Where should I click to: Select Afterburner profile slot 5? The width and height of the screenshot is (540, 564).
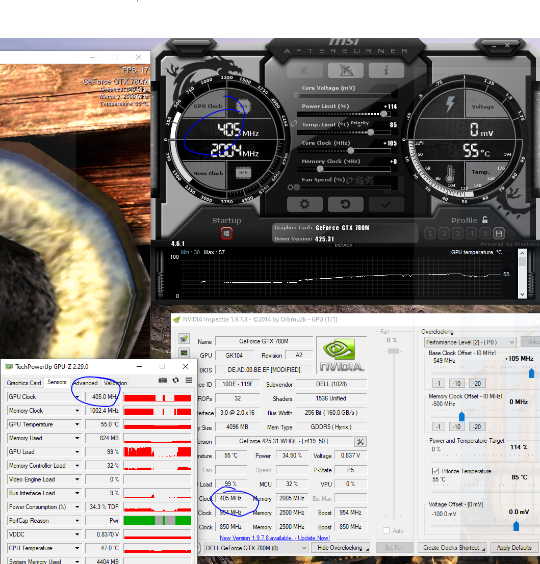pos(485,233)
